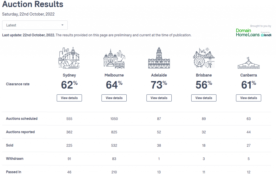
Task: Click the Domain Home Loans logo
Action: [248, 33]
